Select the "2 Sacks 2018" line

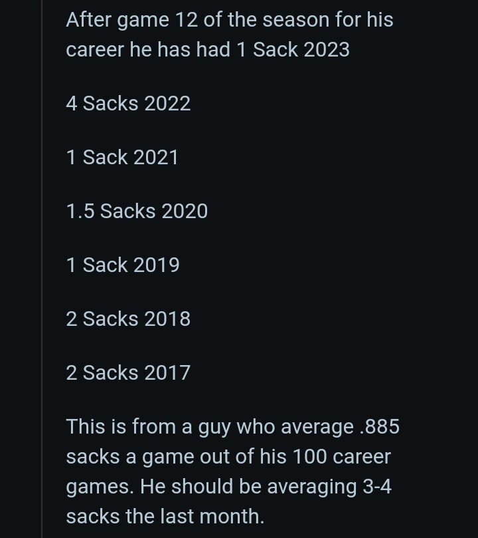tap(128, 319)
